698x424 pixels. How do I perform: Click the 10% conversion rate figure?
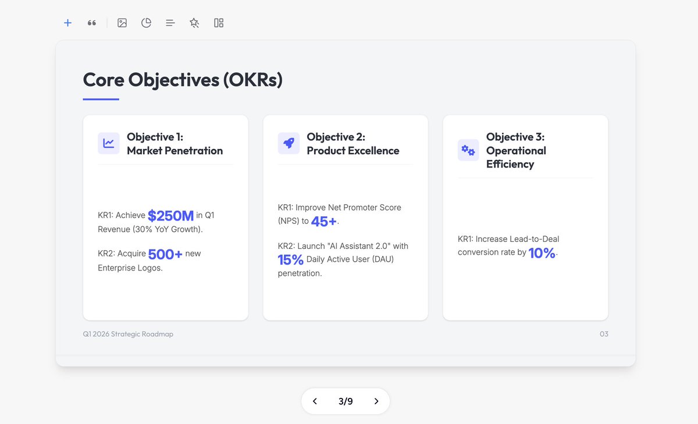point(542,253)
